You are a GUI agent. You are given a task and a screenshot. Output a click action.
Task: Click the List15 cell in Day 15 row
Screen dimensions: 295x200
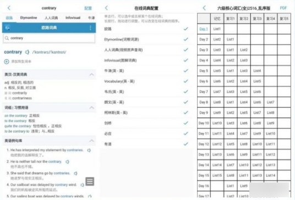tap(217, 175)
